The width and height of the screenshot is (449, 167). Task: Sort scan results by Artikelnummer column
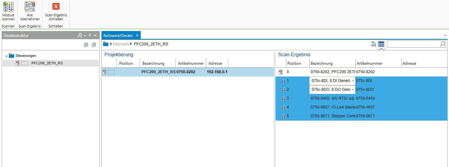point(369,63)
